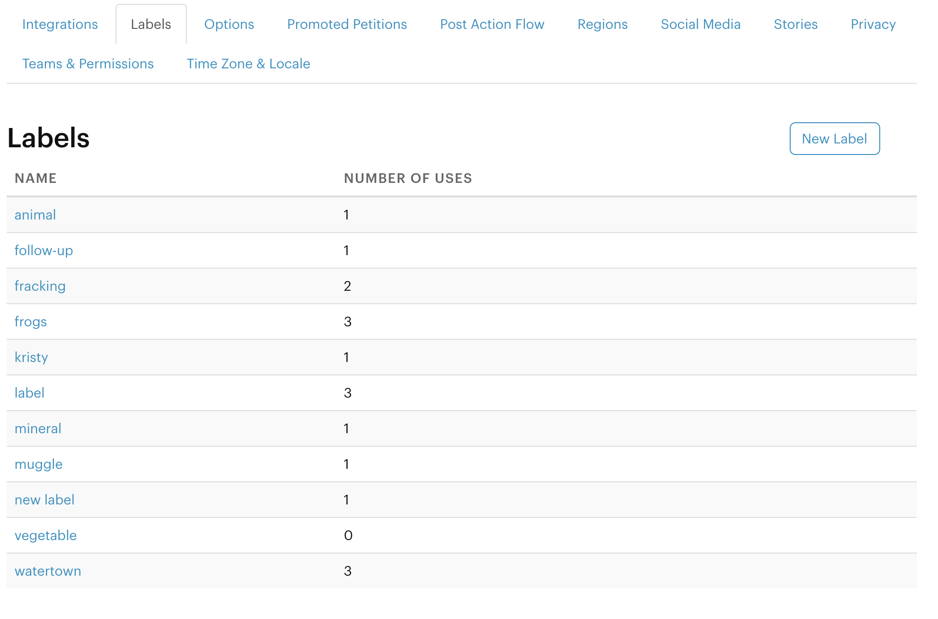Click the use count 3 for frogs
This screenshot has height=619, width=938.
348,322
